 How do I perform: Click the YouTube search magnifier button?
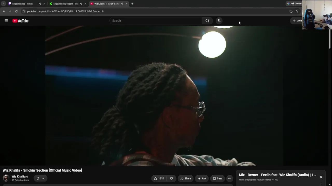[x=207, y=21]
